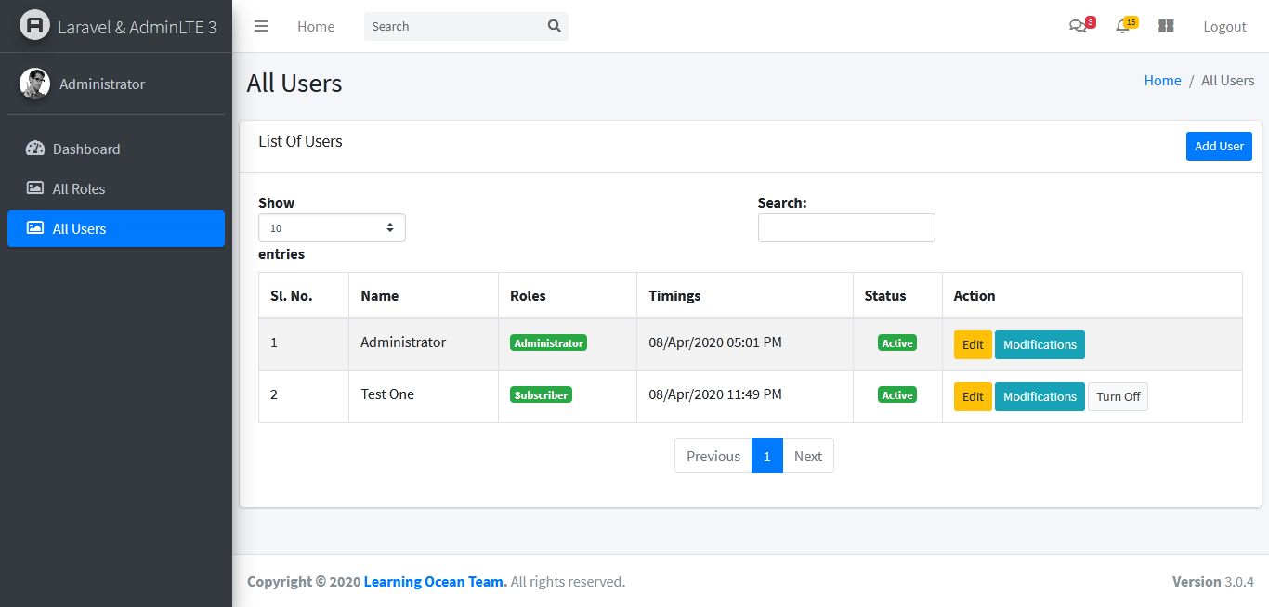Viewport: 1269px width, 607px height.
Task: Toggle the sidebar with hamburger icon
Action: tap(261, 26)
